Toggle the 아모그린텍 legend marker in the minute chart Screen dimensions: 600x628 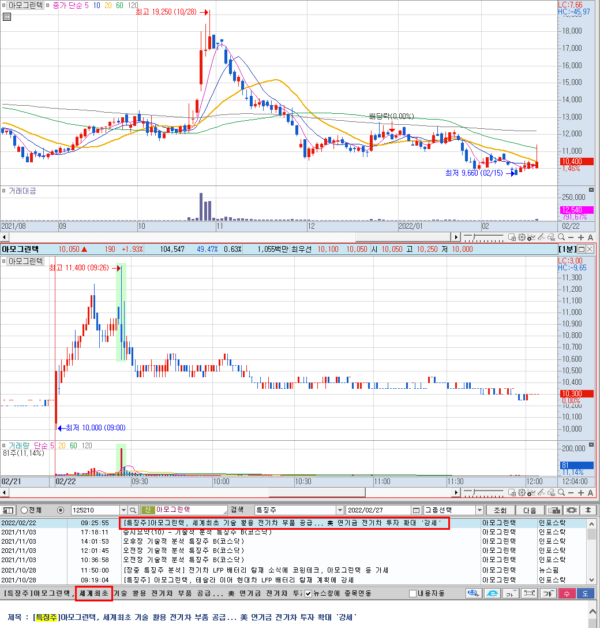pyautogui.click(x=4, y=261)
